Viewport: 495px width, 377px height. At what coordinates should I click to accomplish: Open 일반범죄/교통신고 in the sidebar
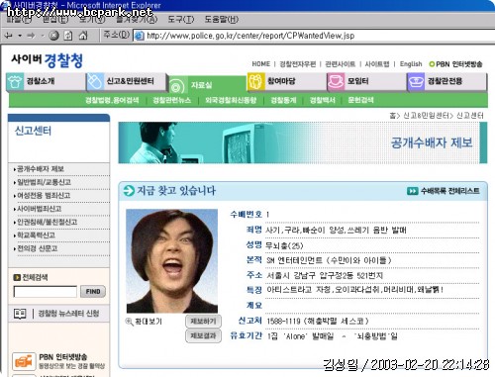(44, 182)
